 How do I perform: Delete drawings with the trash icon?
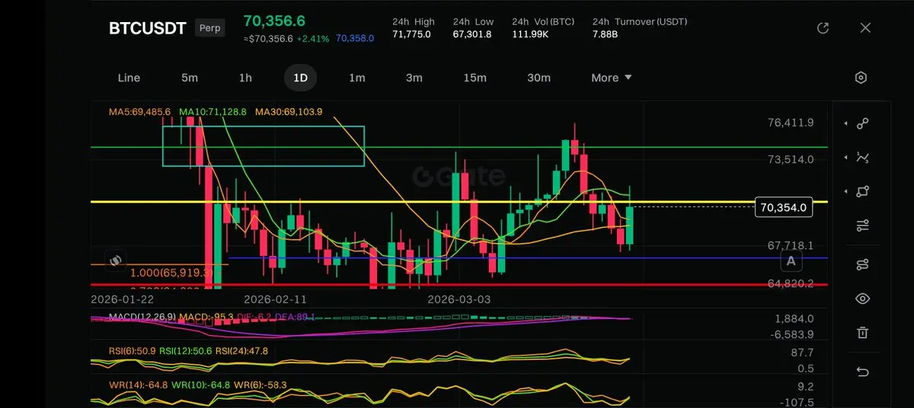click(x=862, y=333)
